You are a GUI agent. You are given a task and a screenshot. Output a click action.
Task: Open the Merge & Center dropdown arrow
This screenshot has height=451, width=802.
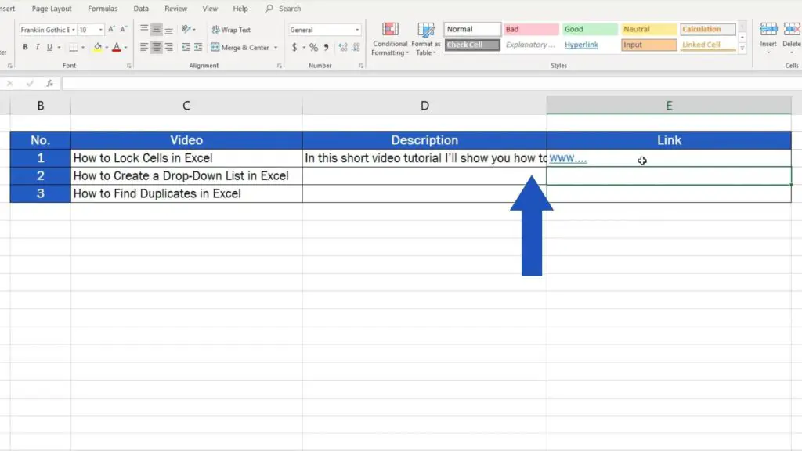point(276,48)
